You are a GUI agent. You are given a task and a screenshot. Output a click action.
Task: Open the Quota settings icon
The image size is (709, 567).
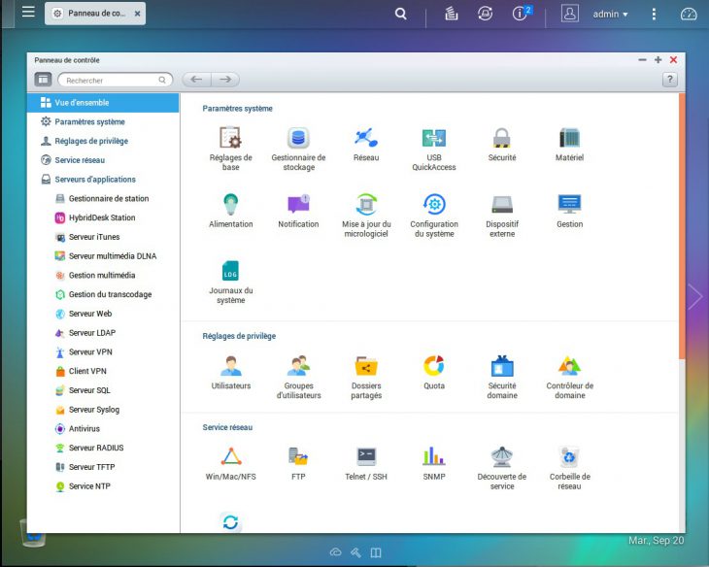434,366
